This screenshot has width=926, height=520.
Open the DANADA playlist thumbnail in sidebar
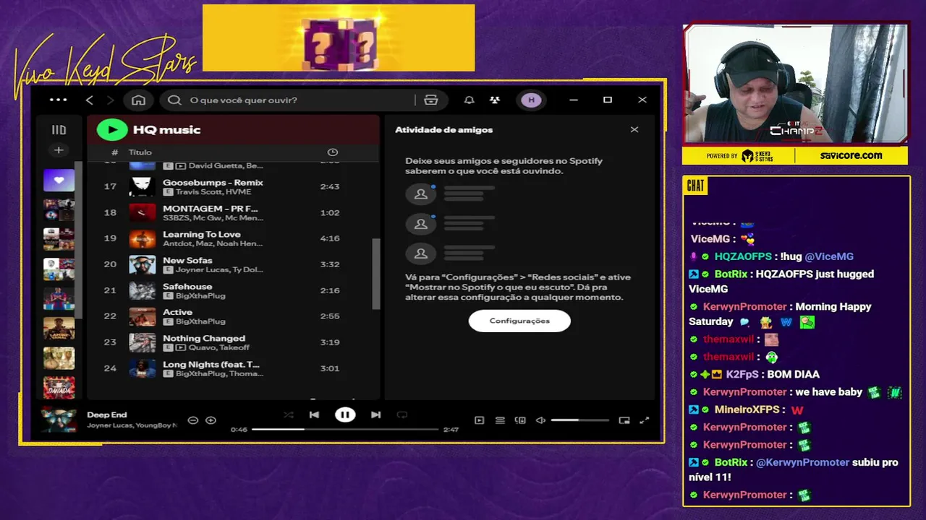59,388
